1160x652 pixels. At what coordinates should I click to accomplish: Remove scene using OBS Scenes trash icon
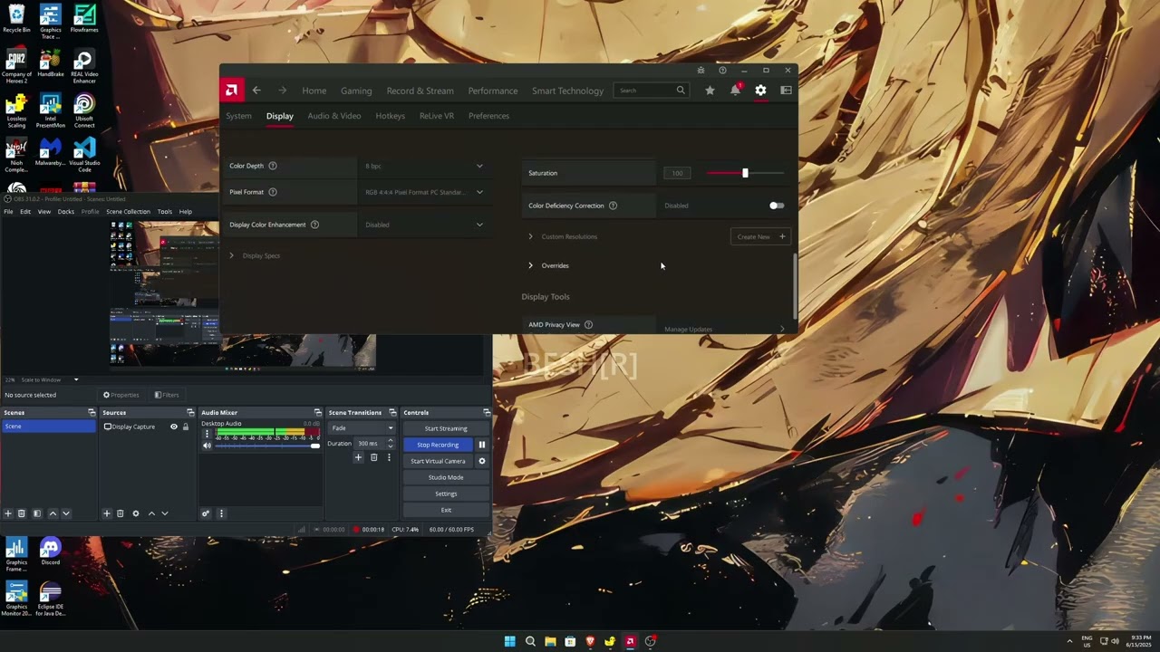(x=22, y=513)
